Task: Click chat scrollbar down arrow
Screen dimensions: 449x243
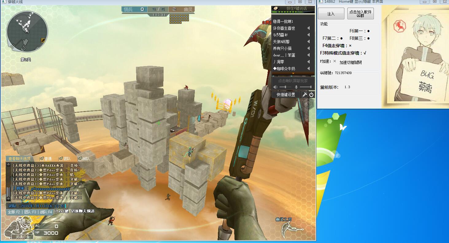Action: point(8,199)
